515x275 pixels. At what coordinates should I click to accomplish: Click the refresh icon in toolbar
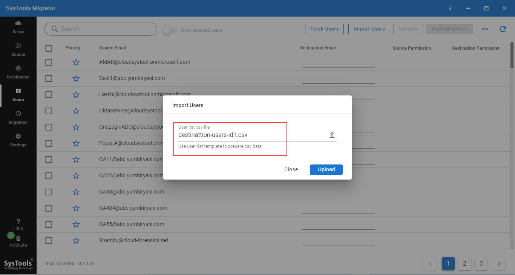503,29
